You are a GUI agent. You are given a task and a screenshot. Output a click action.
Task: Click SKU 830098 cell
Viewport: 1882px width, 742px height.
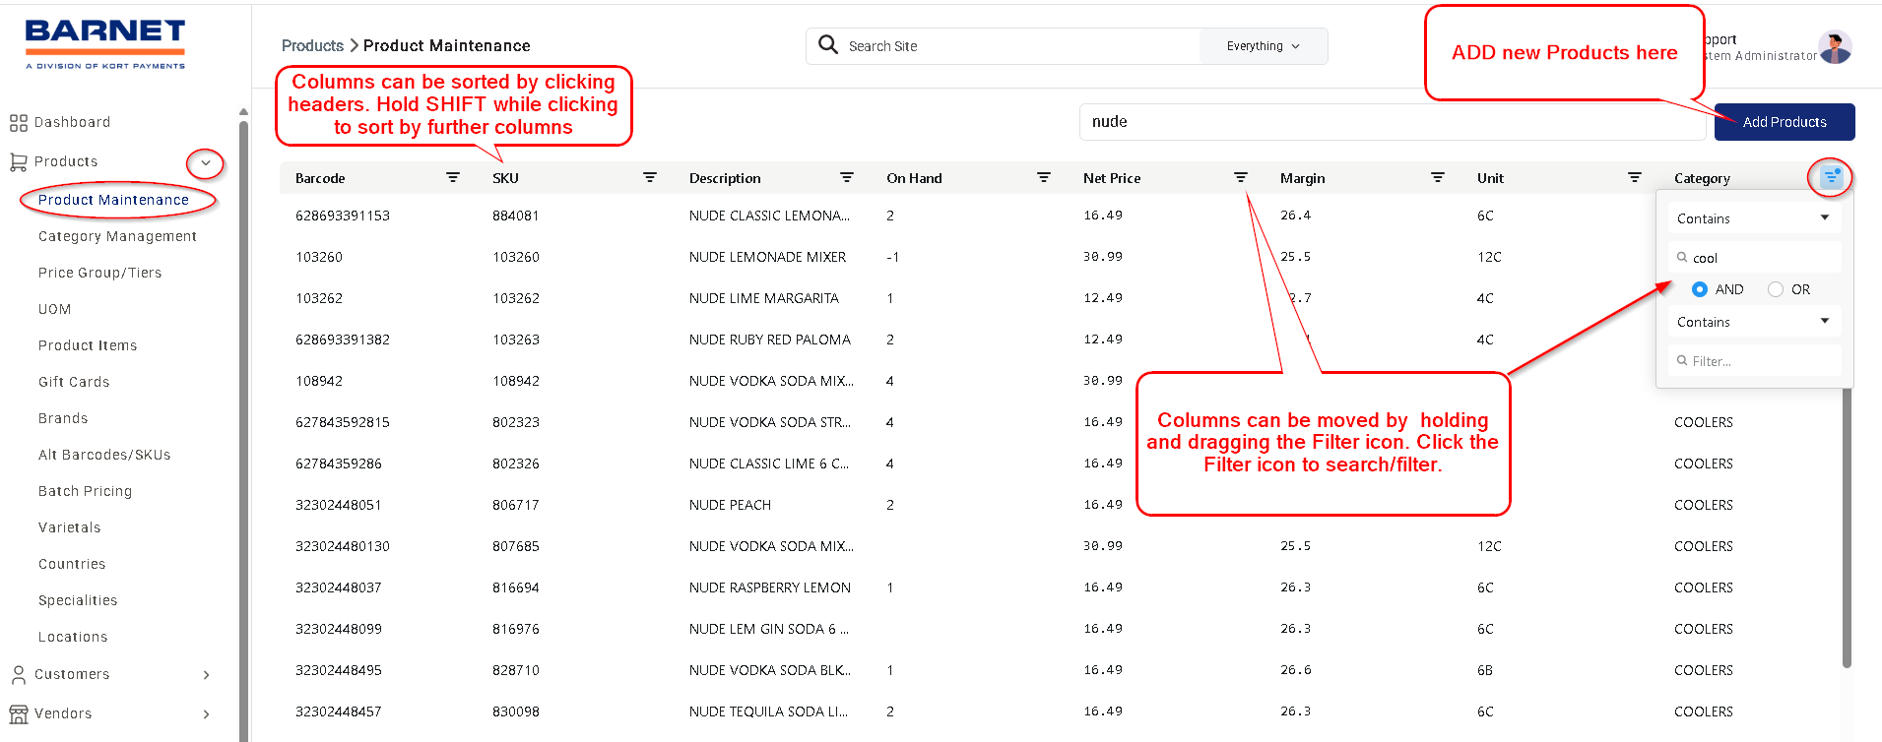point(516,711)
